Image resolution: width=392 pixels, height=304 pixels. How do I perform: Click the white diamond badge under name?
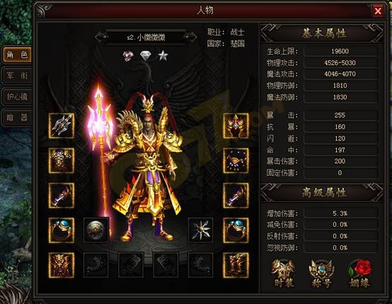pyautogui.click(x=146, y=56)
